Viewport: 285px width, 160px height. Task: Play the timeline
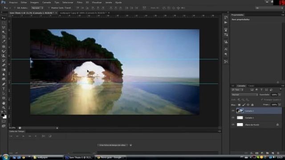(23, 136)
